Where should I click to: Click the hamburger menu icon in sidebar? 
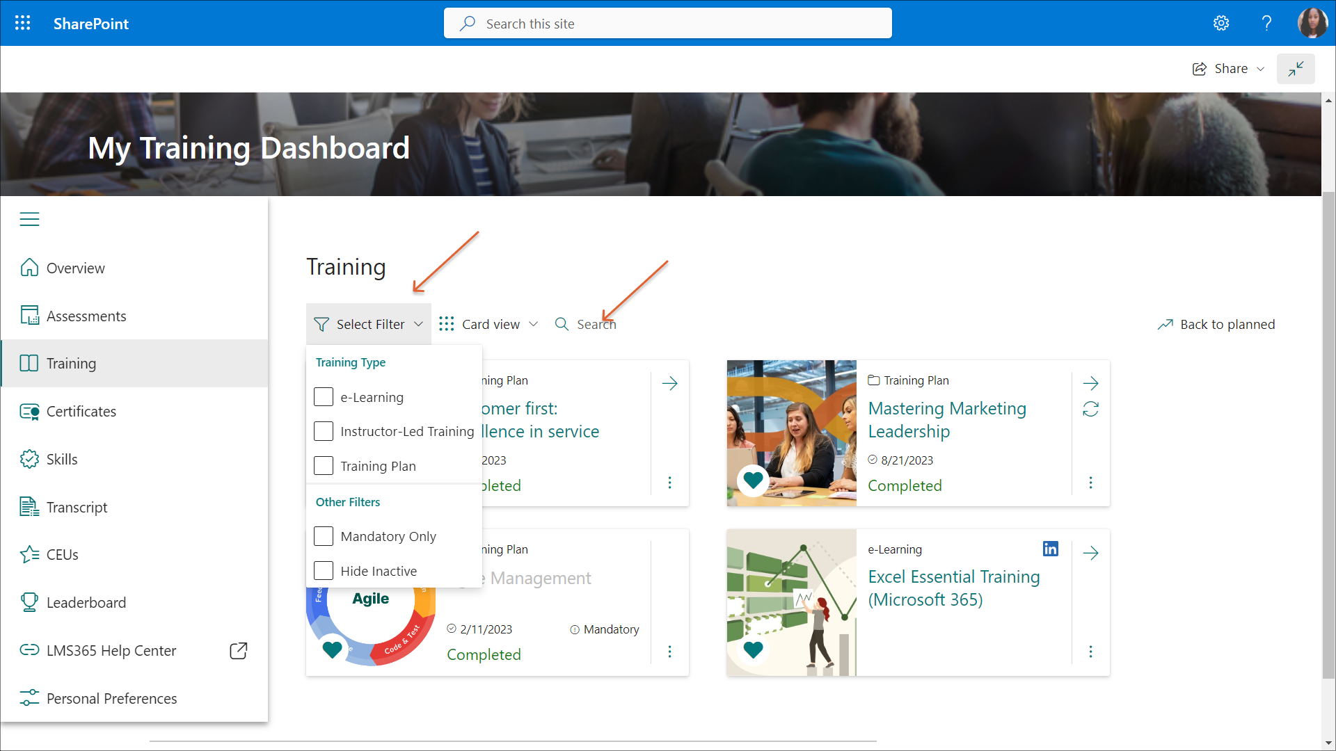[29, 219]
